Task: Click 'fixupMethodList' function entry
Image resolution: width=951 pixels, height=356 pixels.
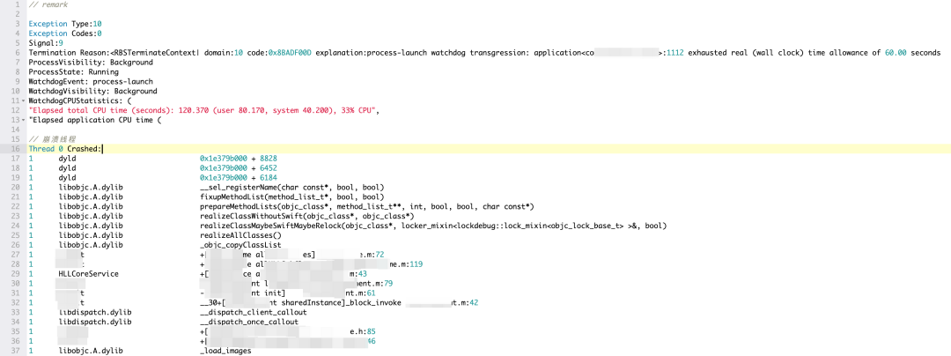Action: click(291, 197)
